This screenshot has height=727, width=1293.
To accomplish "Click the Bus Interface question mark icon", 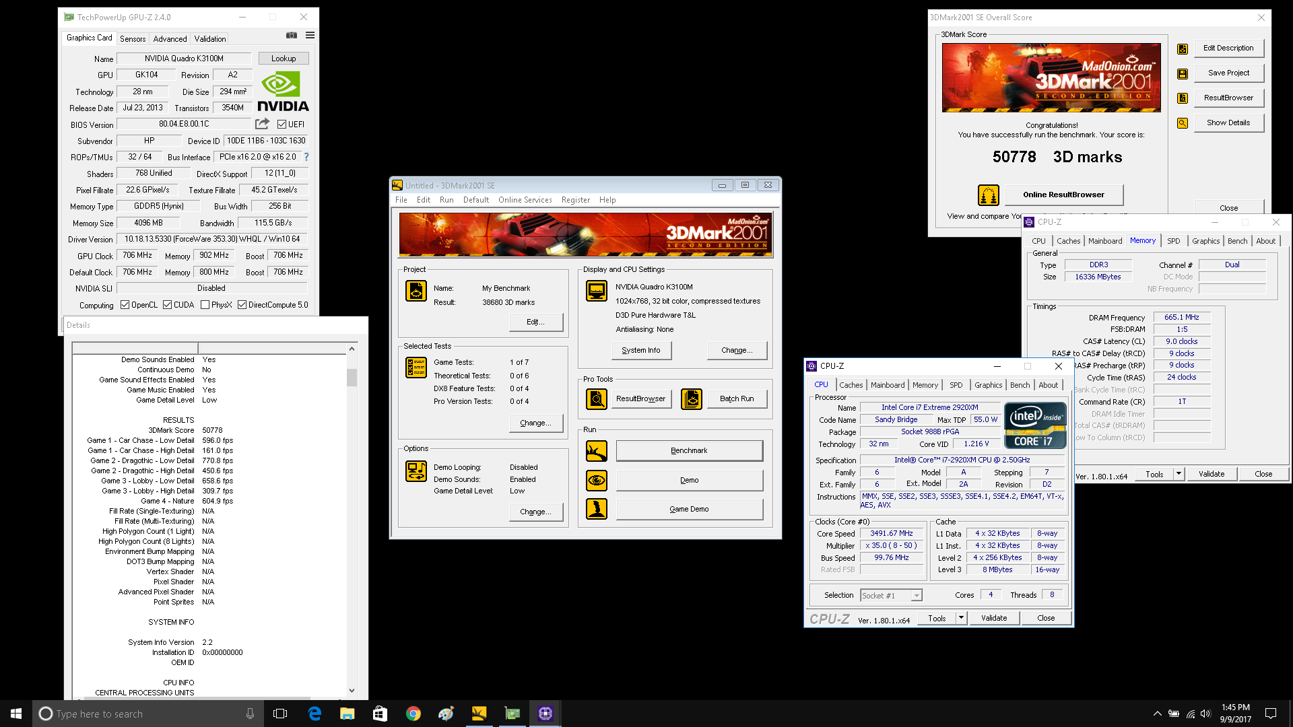I will pyautogui.click(x=306, y=157).
